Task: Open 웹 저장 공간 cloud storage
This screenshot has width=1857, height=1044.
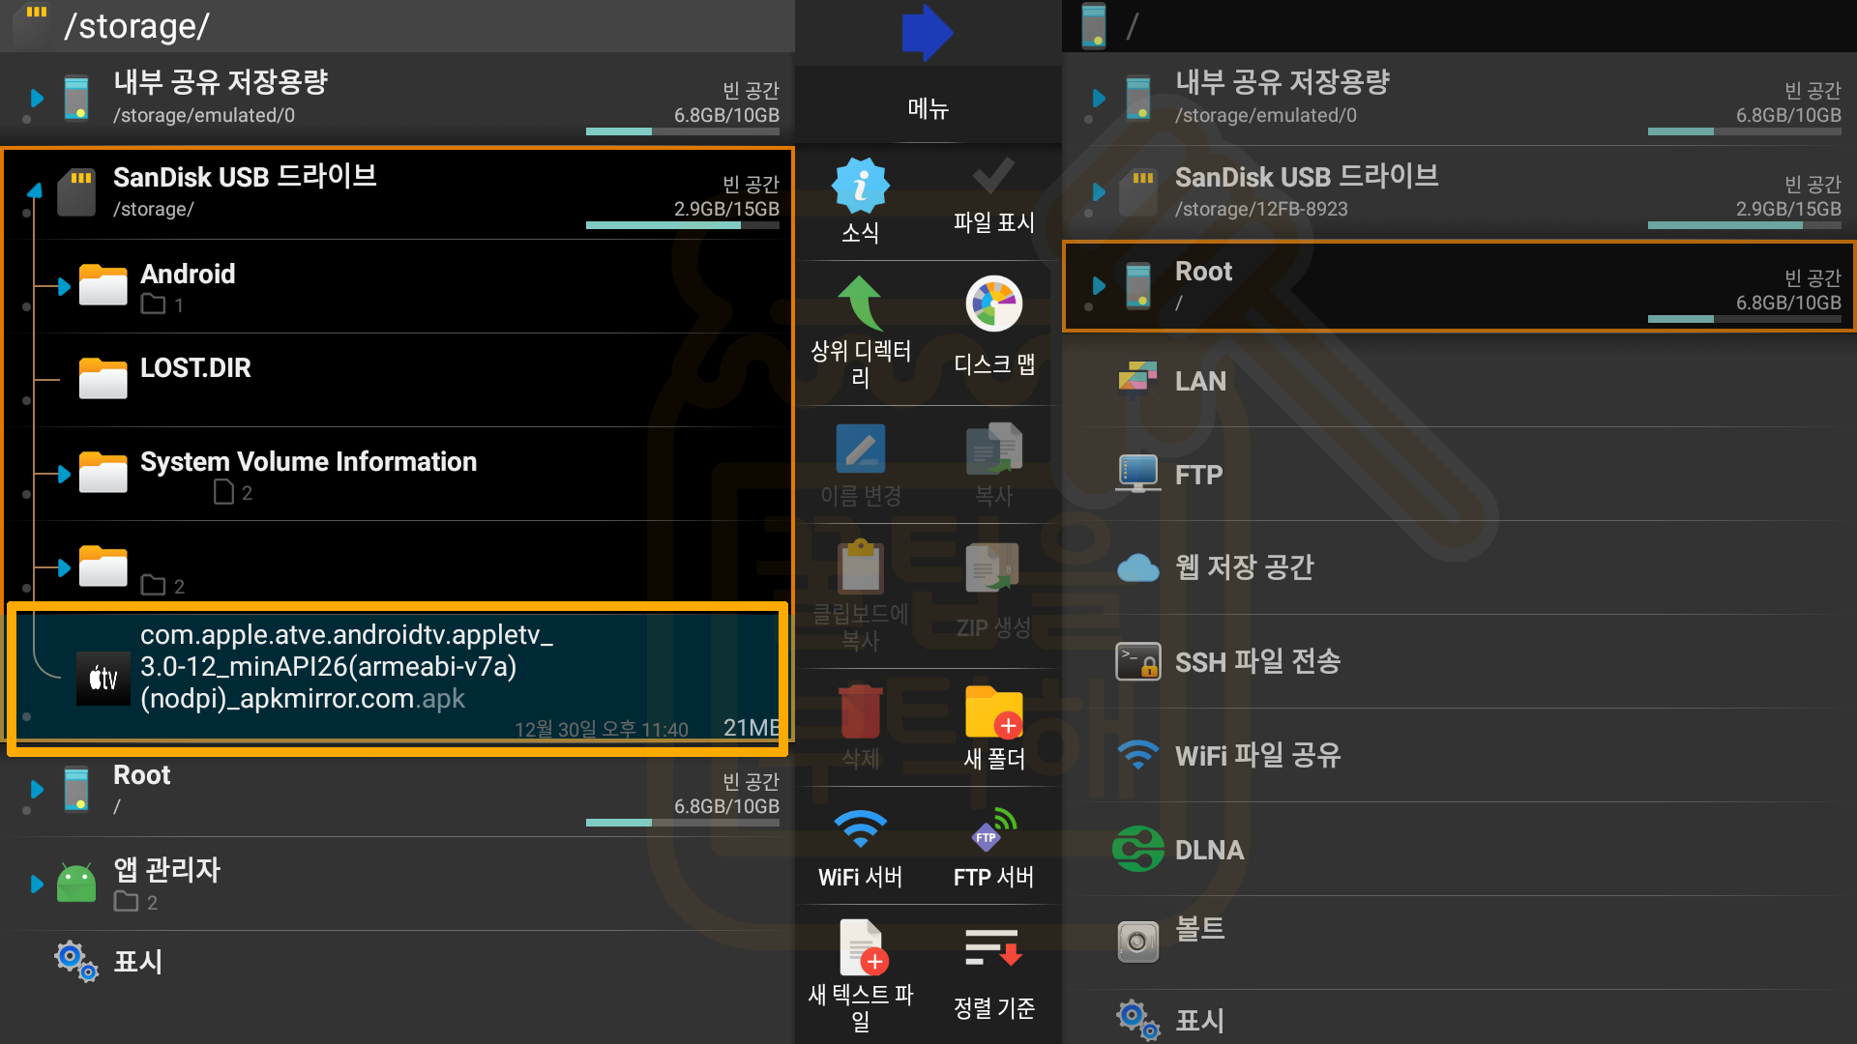Action: click(1244, 567)
